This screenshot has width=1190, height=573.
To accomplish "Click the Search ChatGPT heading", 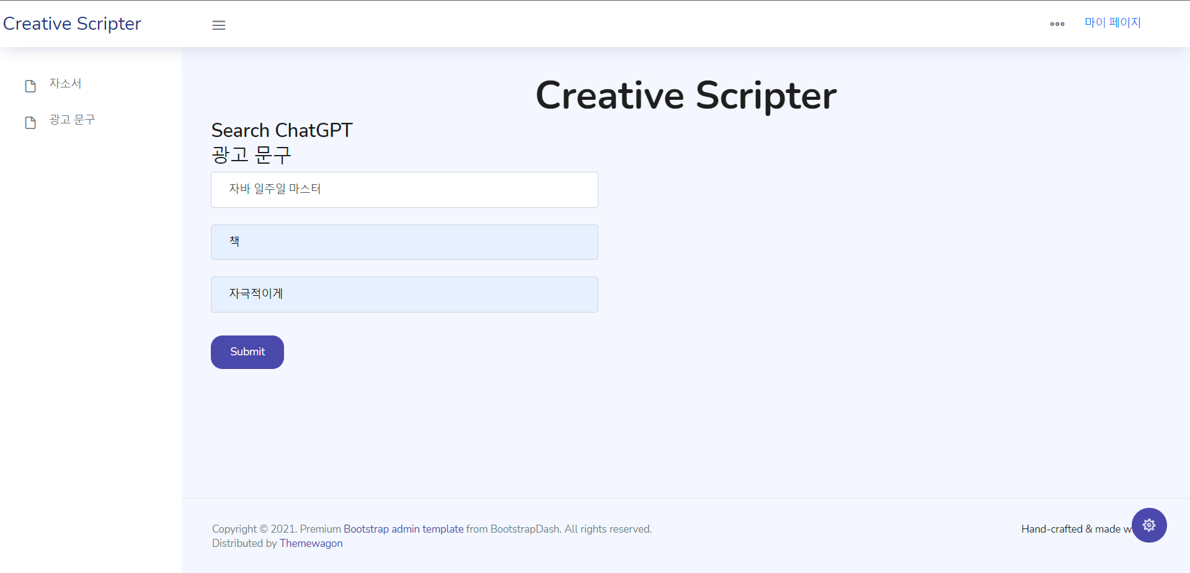I will point(282,130).
